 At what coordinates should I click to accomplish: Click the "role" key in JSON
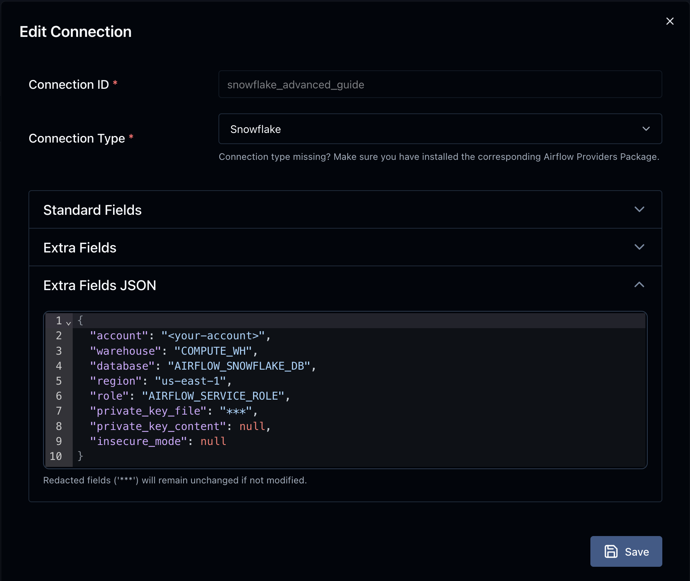[109, 396]
